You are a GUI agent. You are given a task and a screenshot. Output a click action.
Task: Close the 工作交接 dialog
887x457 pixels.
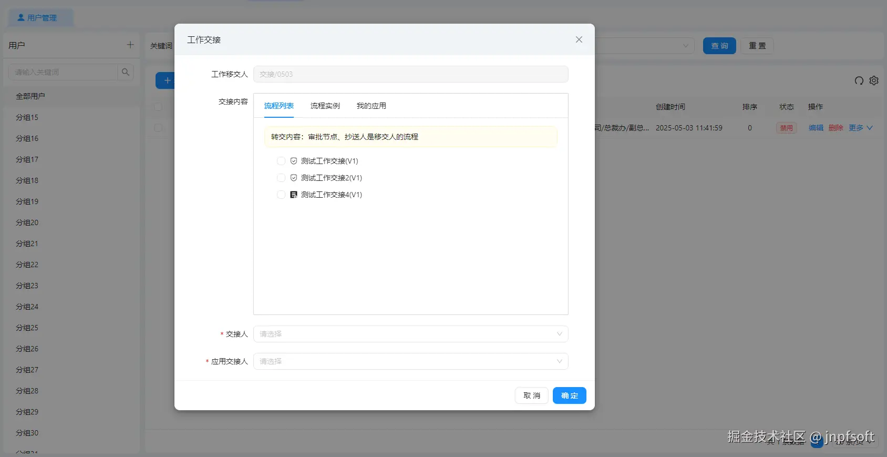click(x=579, y=39)
